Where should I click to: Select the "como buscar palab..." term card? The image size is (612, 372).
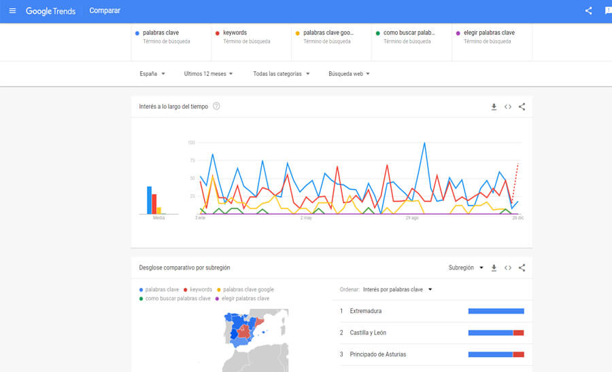click(412, 42)
